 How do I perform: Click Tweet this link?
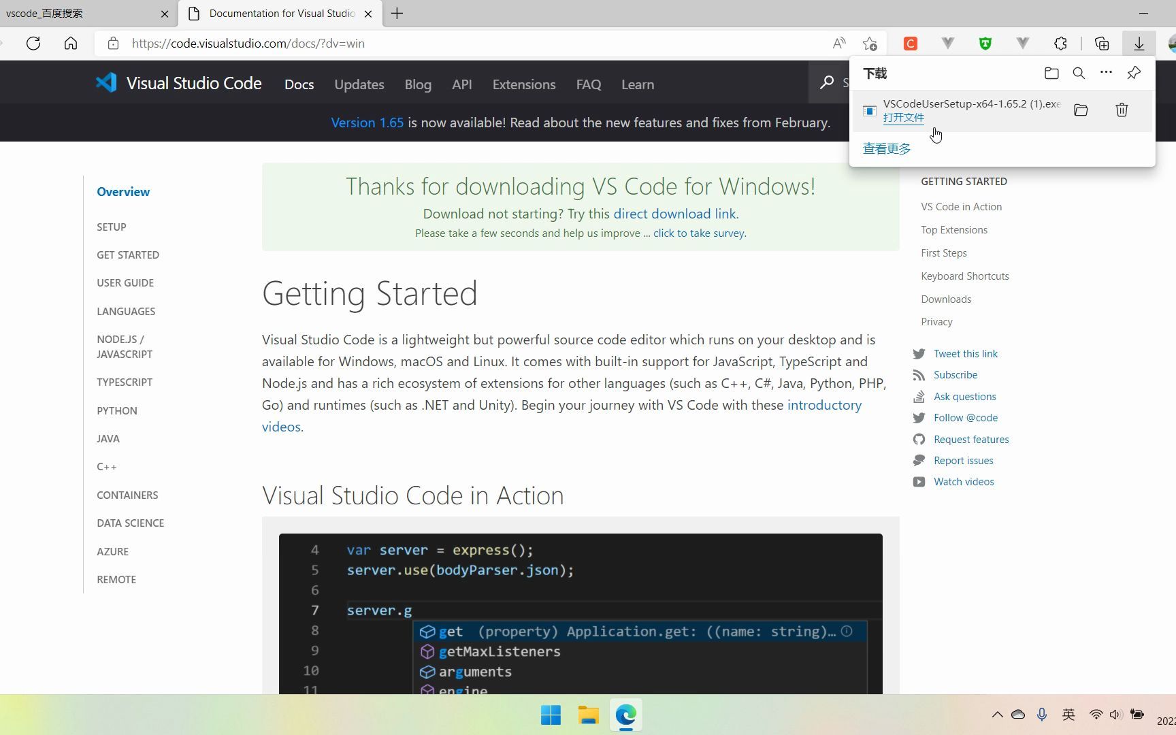pyautogui.click(x=966, y=354)
